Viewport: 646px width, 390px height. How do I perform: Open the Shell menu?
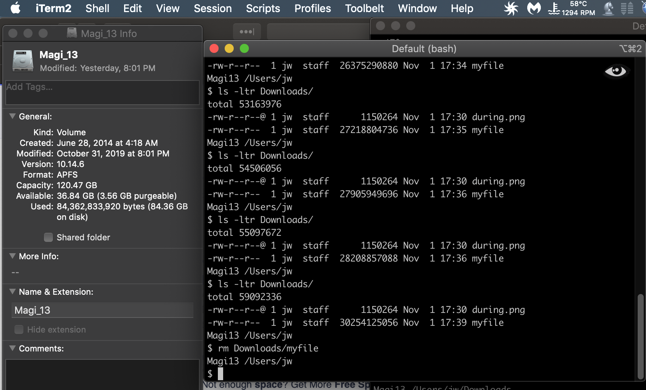click(x=97, y=8)
